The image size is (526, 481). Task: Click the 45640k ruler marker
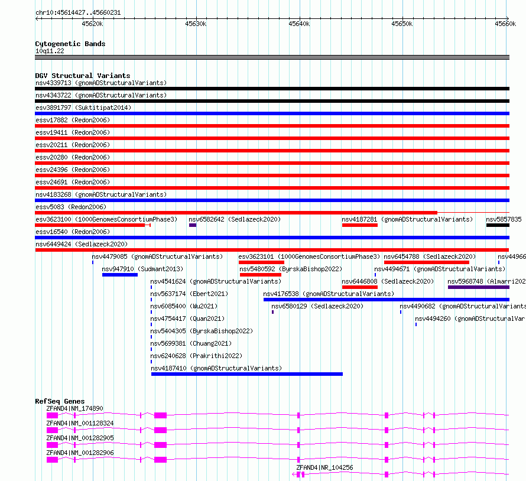pyautogui.click(x=299, y=24)
